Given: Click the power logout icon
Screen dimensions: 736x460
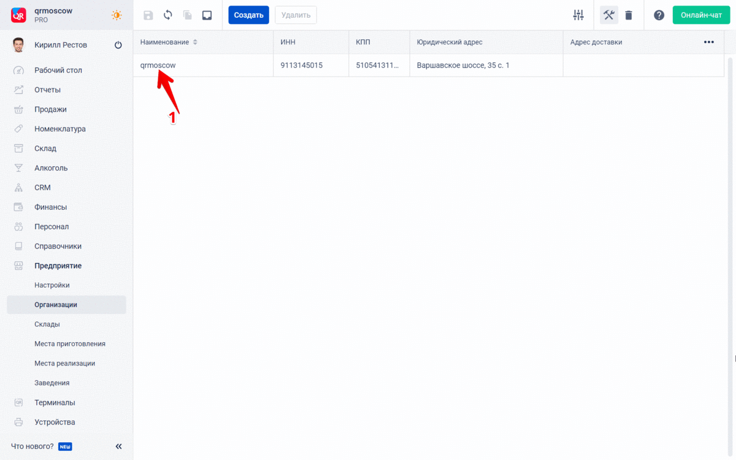Looking at the screenshot, I should point(118,45).
